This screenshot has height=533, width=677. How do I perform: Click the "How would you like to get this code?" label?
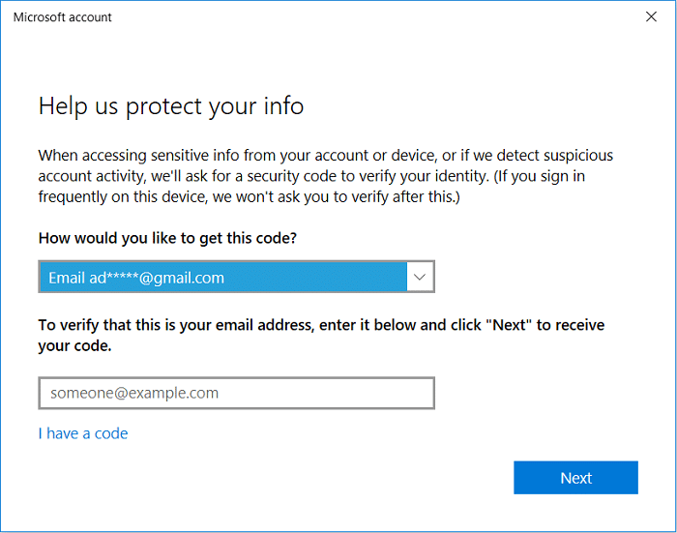[x=166, y=238]
